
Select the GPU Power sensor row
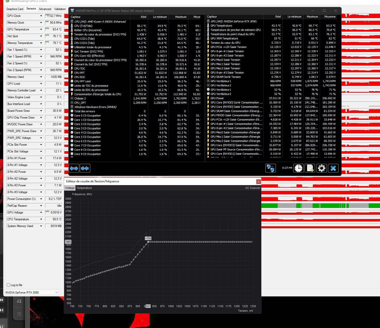[x=271, y=98]
